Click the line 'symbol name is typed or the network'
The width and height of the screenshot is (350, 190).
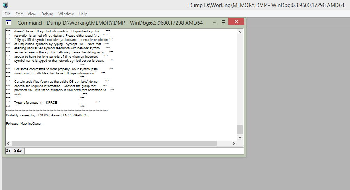(59, 61)
